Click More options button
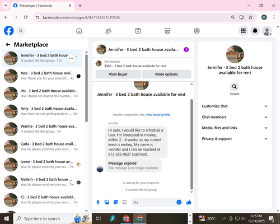The height and width of the screenshot is (224, 280). coord(166,74)
